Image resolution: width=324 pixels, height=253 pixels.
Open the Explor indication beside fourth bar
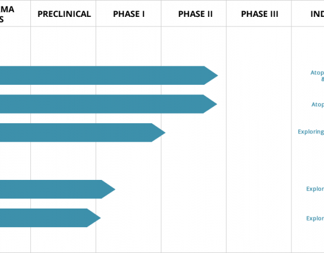315,189
